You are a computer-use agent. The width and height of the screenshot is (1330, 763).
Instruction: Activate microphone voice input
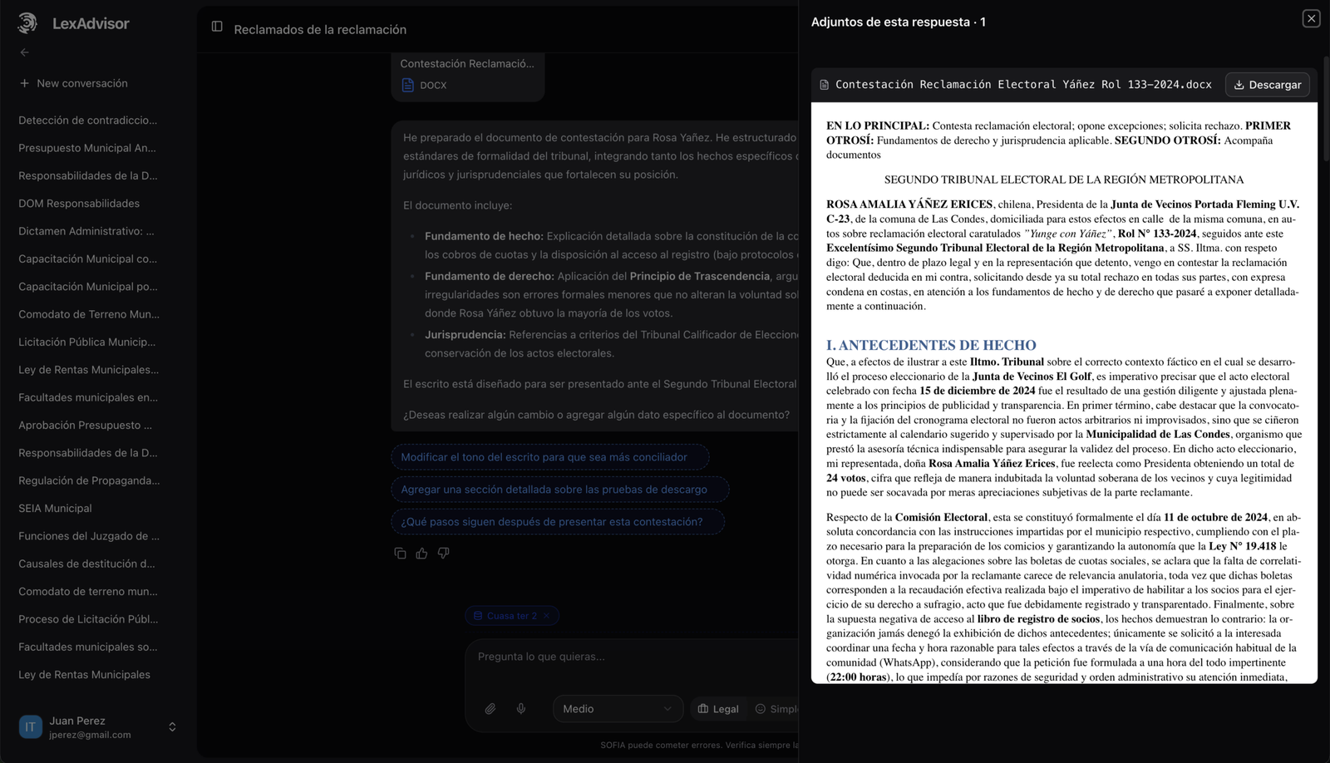tap(521, 709)
